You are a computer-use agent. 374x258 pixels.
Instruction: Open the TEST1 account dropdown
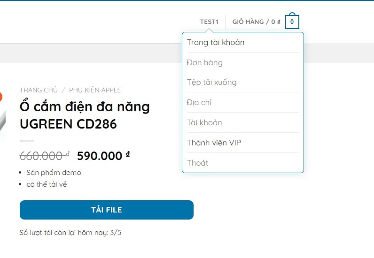[209, 22]
